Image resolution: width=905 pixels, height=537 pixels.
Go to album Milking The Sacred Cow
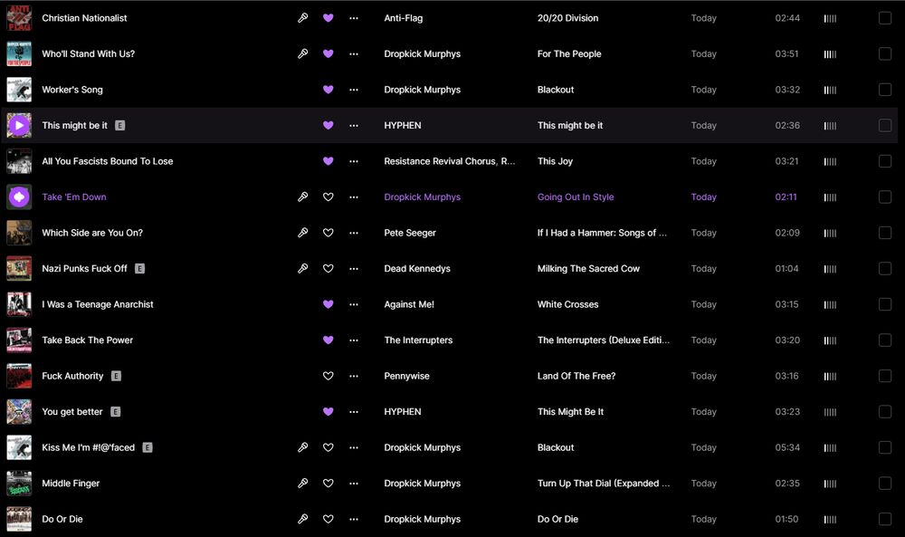point(588,269)
